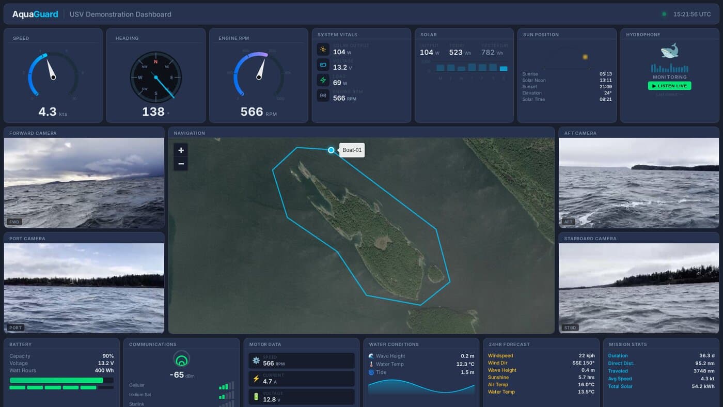Click the Cellular signal bars
723x407 pixels.
tap(226, 385)
